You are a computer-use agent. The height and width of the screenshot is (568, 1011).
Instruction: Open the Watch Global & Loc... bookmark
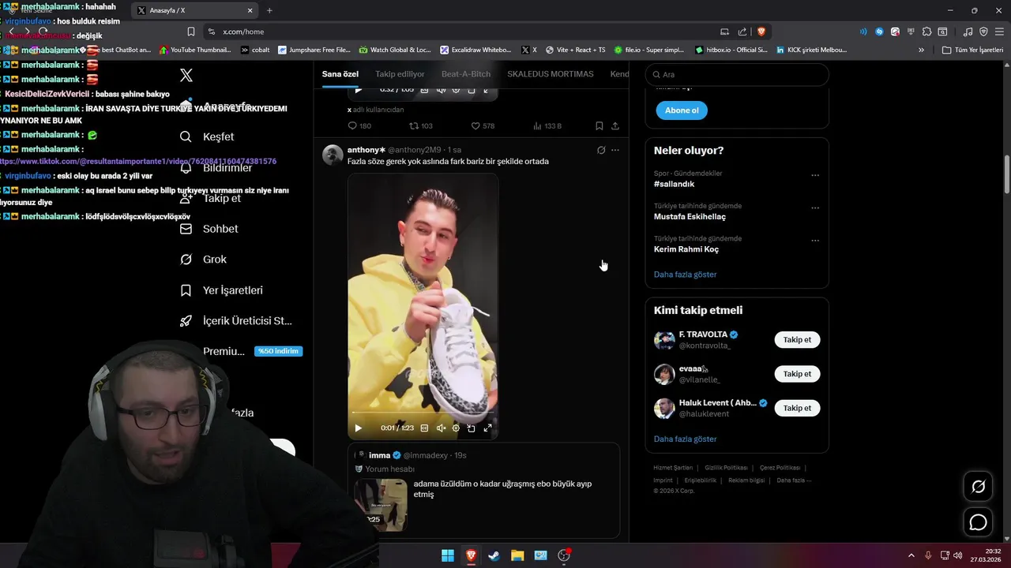(395, 50)
